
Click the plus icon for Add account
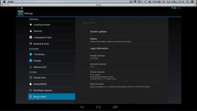(x=31, y=67)
